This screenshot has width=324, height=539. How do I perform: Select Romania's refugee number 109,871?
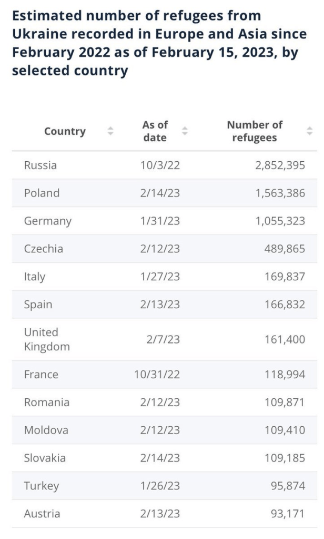284,403
